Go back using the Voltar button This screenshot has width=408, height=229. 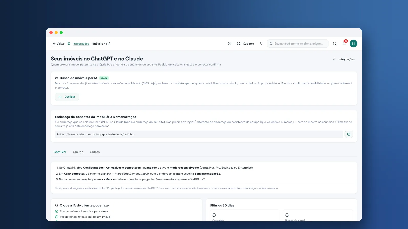tap(58, 44)
